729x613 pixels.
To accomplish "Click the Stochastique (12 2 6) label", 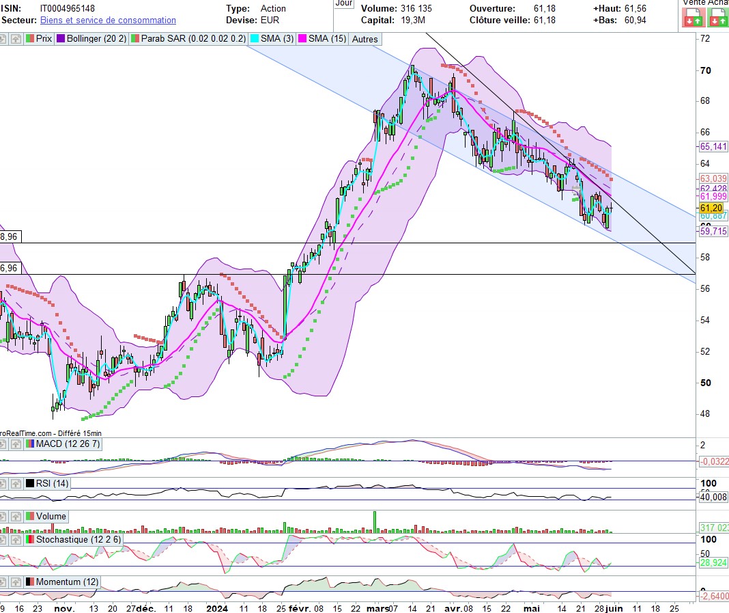I will pyautogui.click(x=78, y=540).
